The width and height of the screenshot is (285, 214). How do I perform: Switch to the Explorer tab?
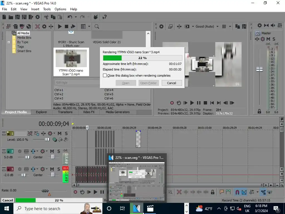point(41,112)
